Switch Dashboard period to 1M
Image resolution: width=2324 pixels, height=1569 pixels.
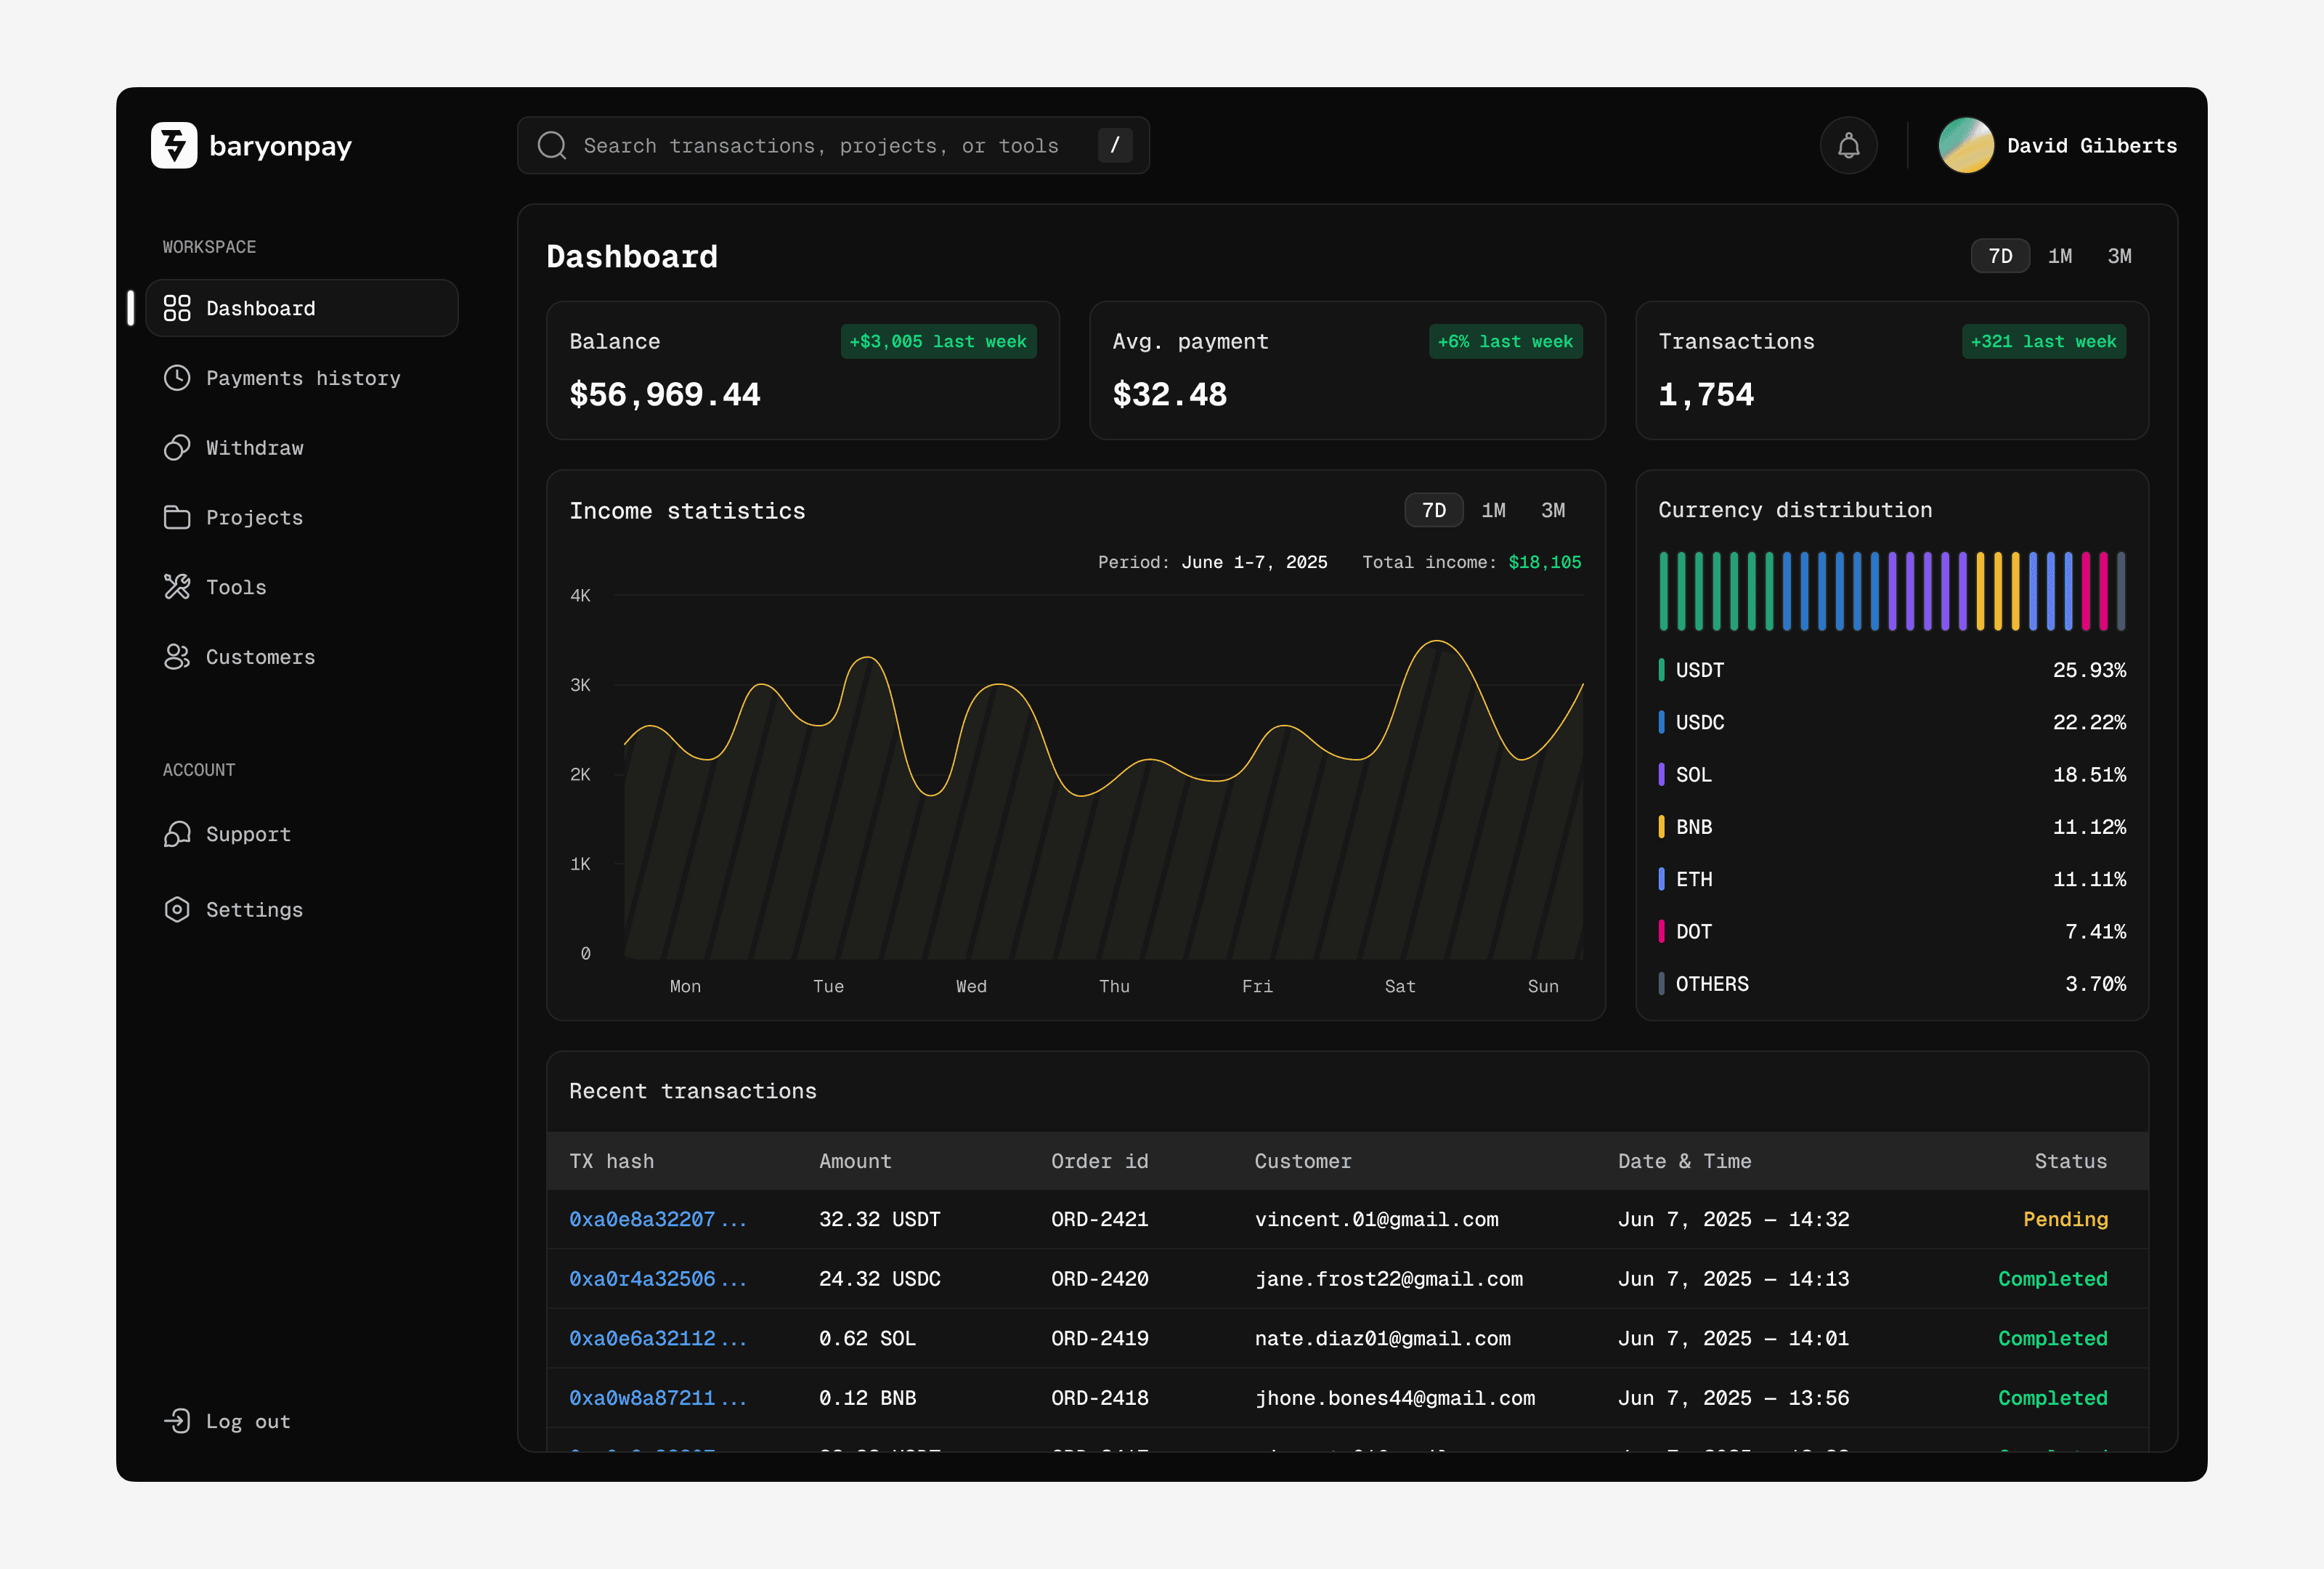[2059, 256]
